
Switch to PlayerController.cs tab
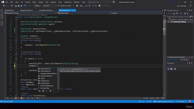26,10
